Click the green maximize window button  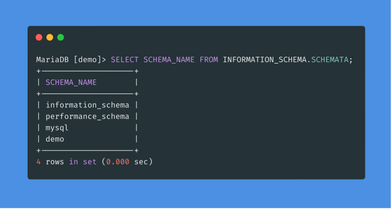coord(61,37)
